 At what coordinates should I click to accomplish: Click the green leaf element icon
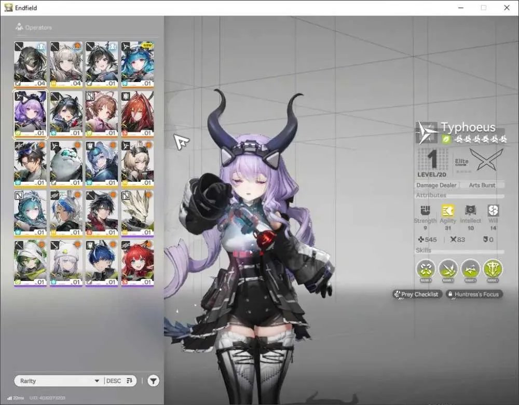point(446,140)
